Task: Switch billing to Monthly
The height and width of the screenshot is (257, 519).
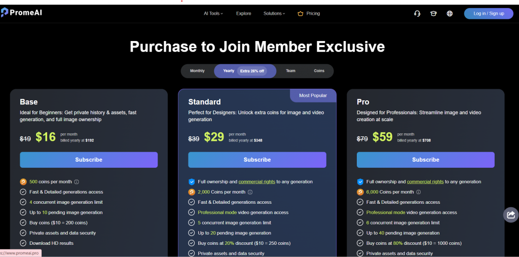Action: click(197, 71)
